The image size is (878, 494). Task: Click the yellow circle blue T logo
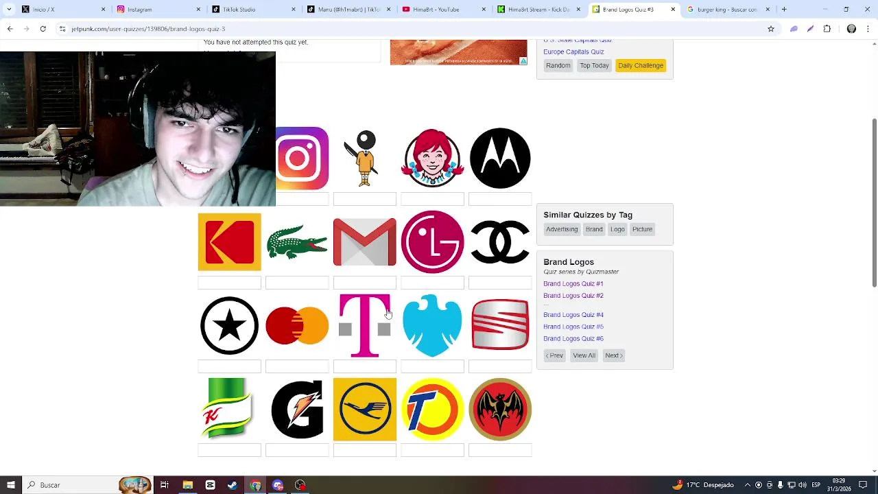click(x=432, y=409)
